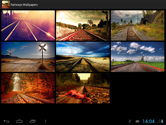
Task: Tap the battery charging indicator
Action: pos(162,121)
